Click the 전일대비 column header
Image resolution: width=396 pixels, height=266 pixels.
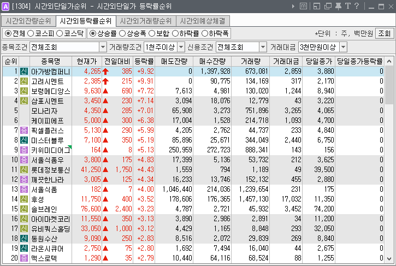(117, 61)
